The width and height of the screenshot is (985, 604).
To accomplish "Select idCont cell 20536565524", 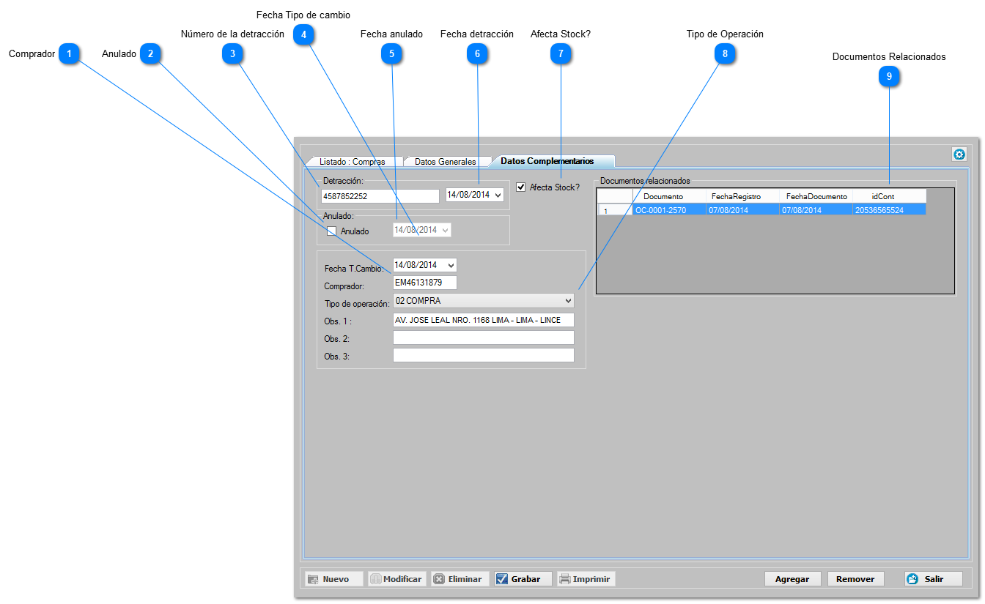I will tap(889, 210).
